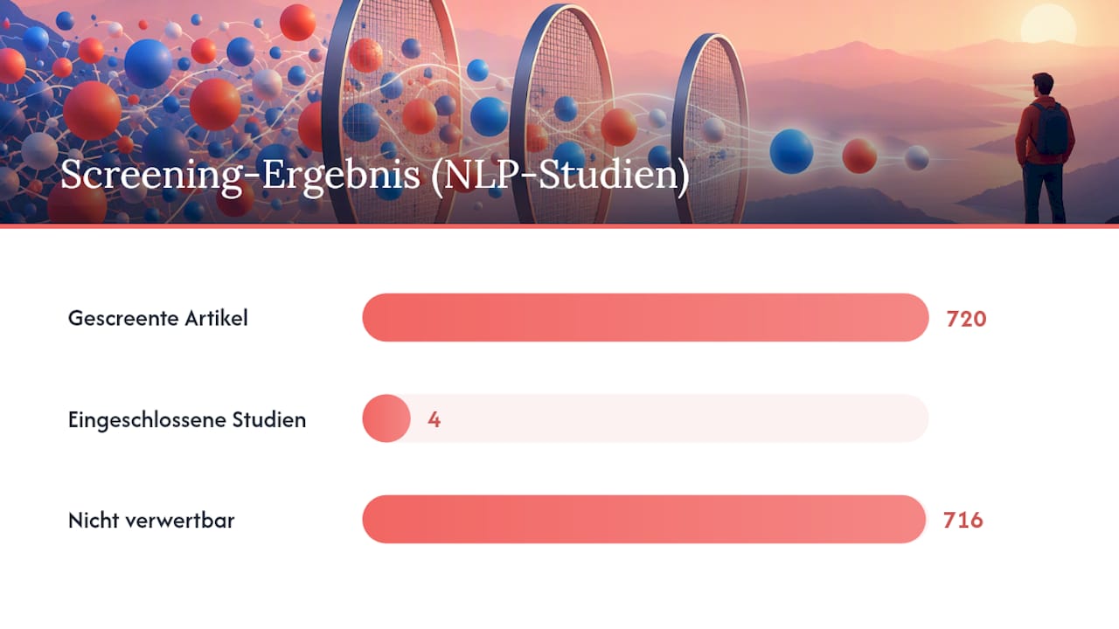1119x629 pixels.
Task: Click the smallest sieve ring
Action: point(711,128)
